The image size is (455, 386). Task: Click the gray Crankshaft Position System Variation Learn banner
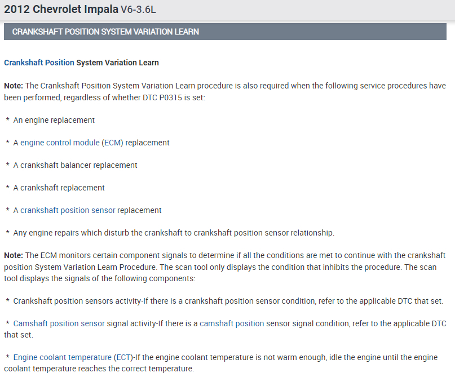226,32
